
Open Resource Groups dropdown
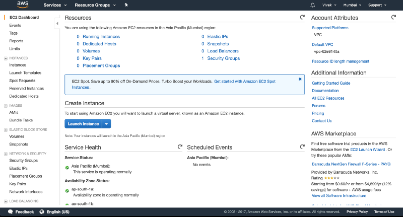pos(95,5)
